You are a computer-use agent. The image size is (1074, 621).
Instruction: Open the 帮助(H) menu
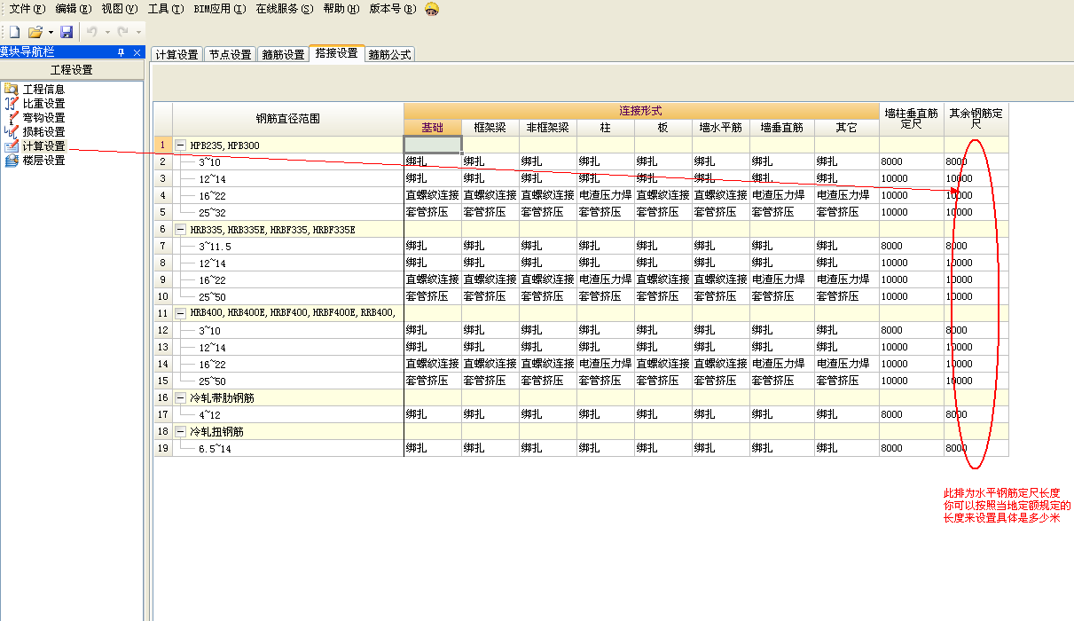[341, 8]
